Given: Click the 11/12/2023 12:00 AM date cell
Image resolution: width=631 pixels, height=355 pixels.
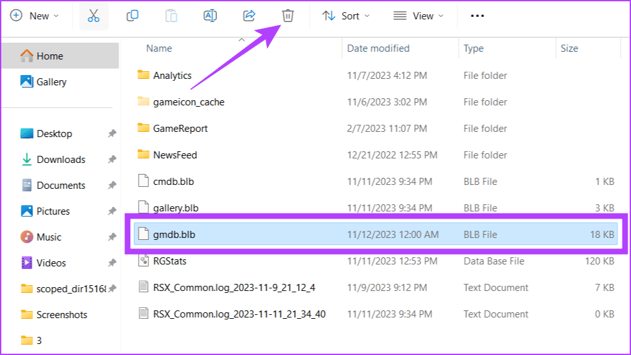Looking at the screenshot, I should (x=393, y=235).
